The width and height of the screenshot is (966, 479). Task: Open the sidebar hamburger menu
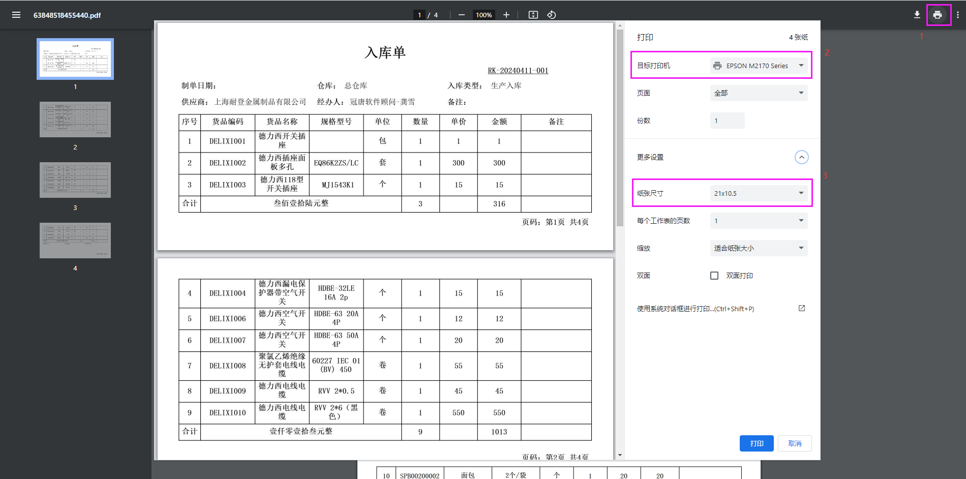point(16,15)
